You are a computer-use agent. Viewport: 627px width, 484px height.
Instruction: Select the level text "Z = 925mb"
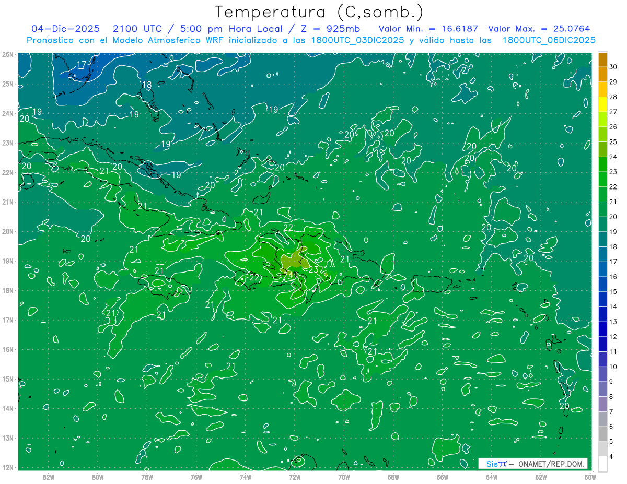pyautogui.click(x=330, y=29)
